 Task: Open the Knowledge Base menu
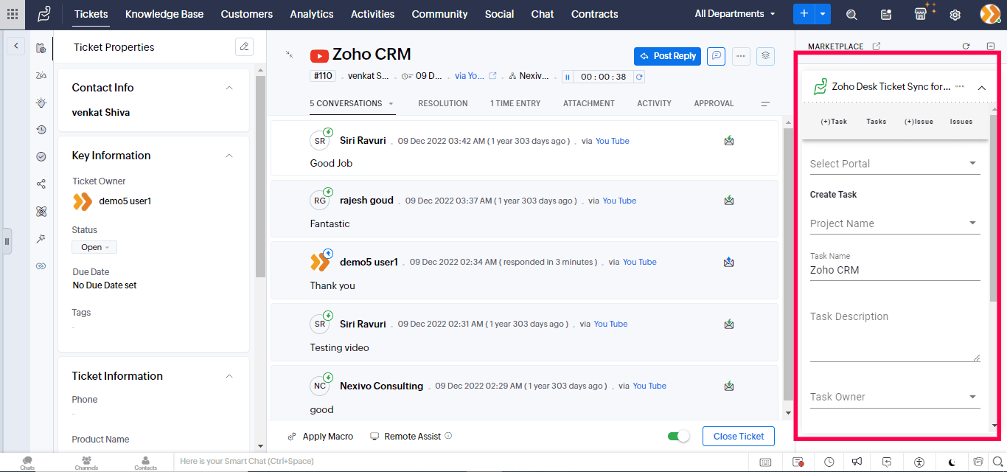click(164, 14)
